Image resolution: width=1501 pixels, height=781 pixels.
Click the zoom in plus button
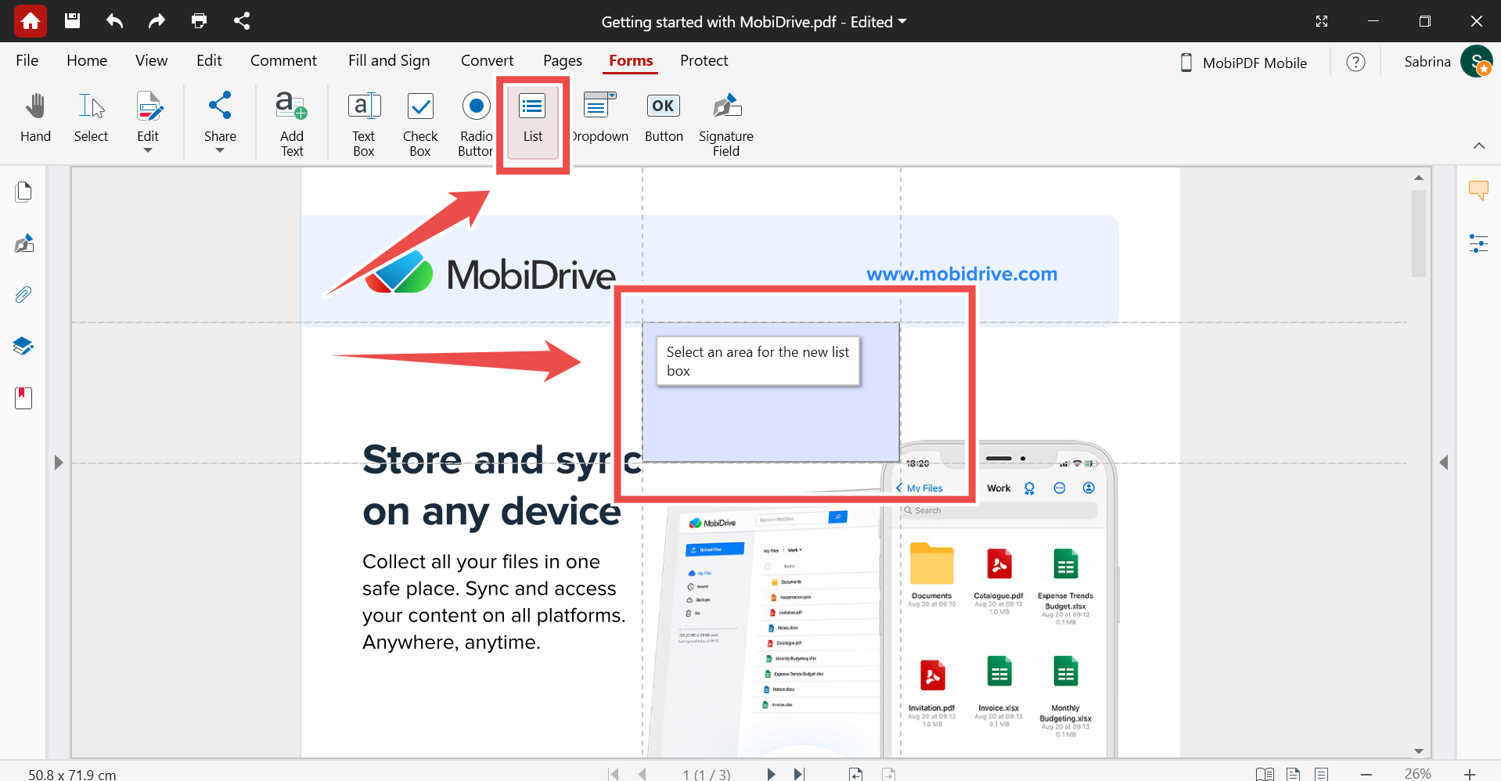click(x=1469, y=774)
